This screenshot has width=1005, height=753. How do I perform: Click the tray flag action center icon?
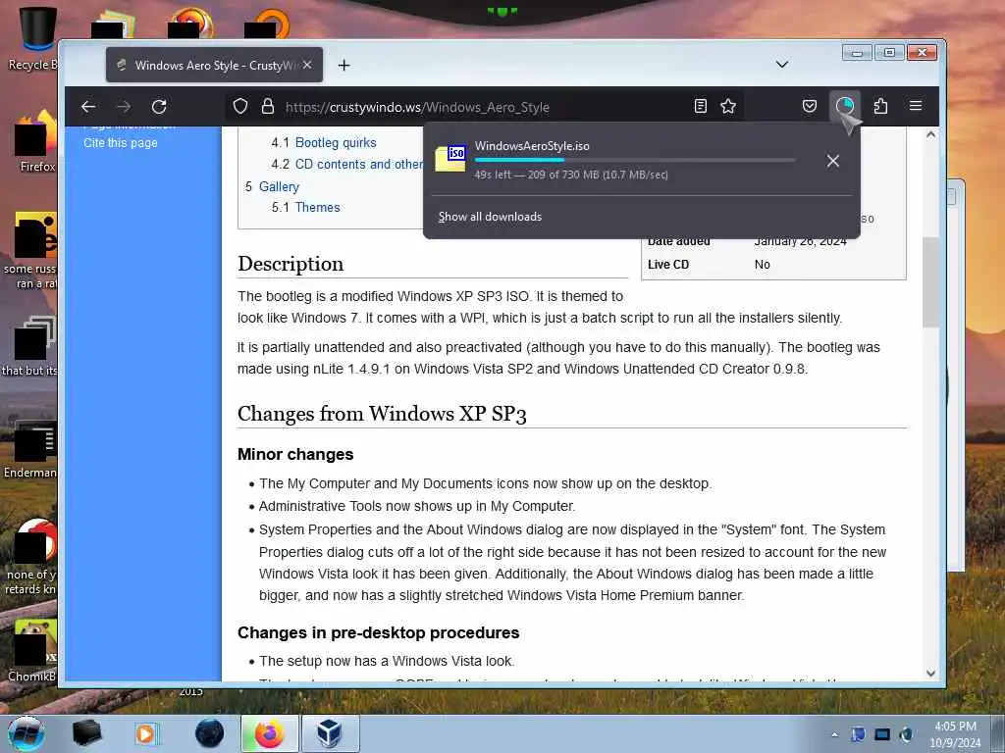point(858,734)
